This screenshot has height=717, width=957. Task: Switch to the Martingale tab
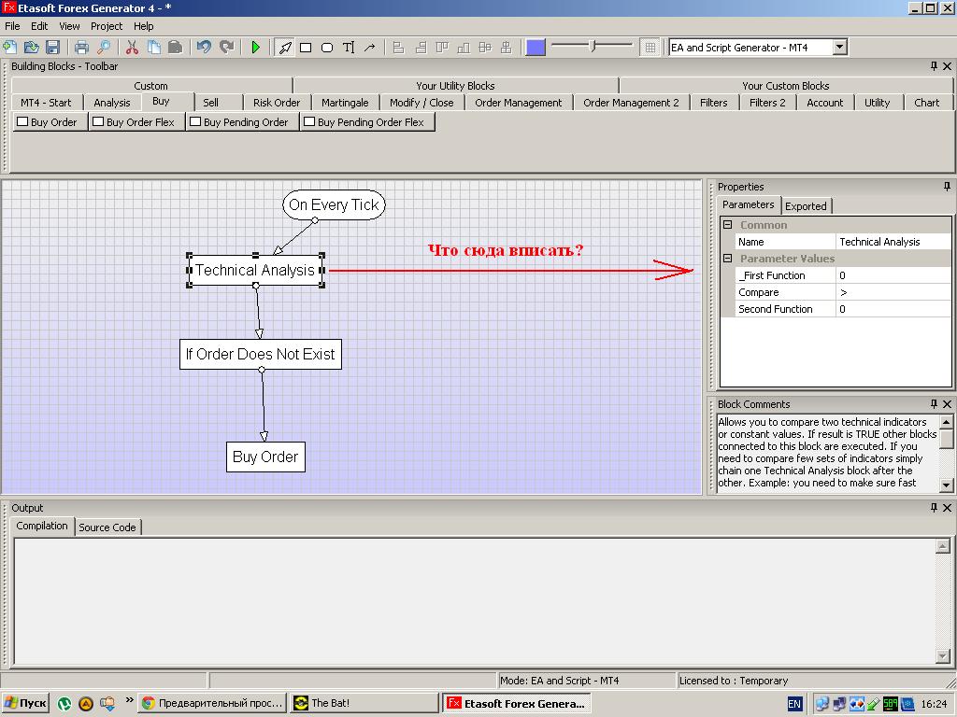(x=345, y=103)
